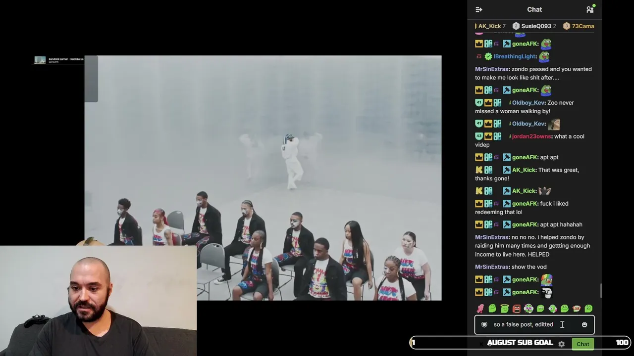
Task: Click the Kendrick Lamar video thumbnail
Action: (x=40, y=60)
